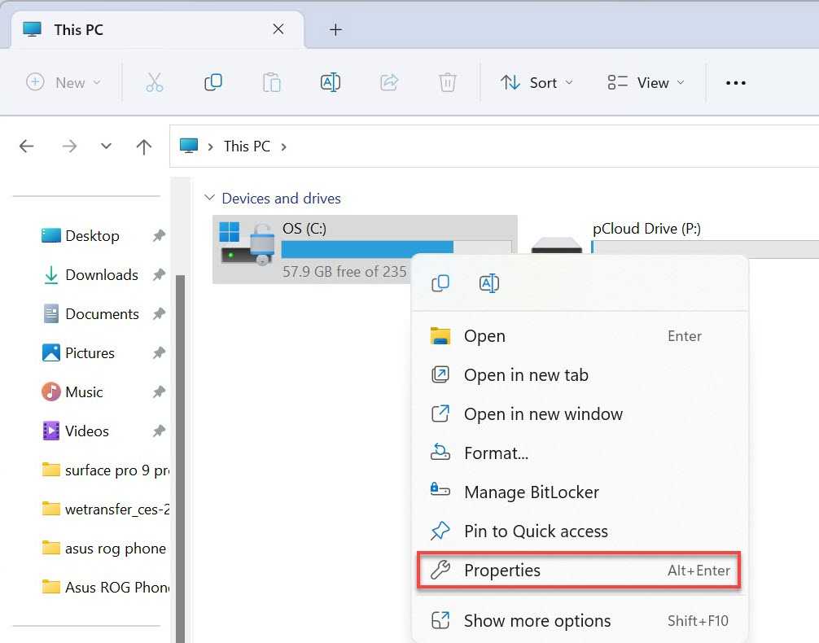Click the pCloud Drive (P:) label
The image size is (819, 643).
[x=646, y=228]
